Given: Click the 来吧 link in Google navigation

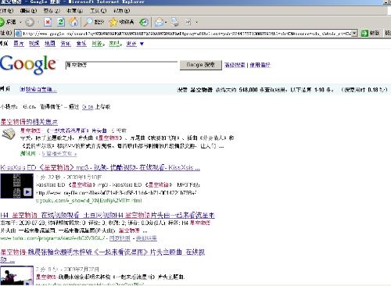Looking at the screenshot, I should [114, 44].
